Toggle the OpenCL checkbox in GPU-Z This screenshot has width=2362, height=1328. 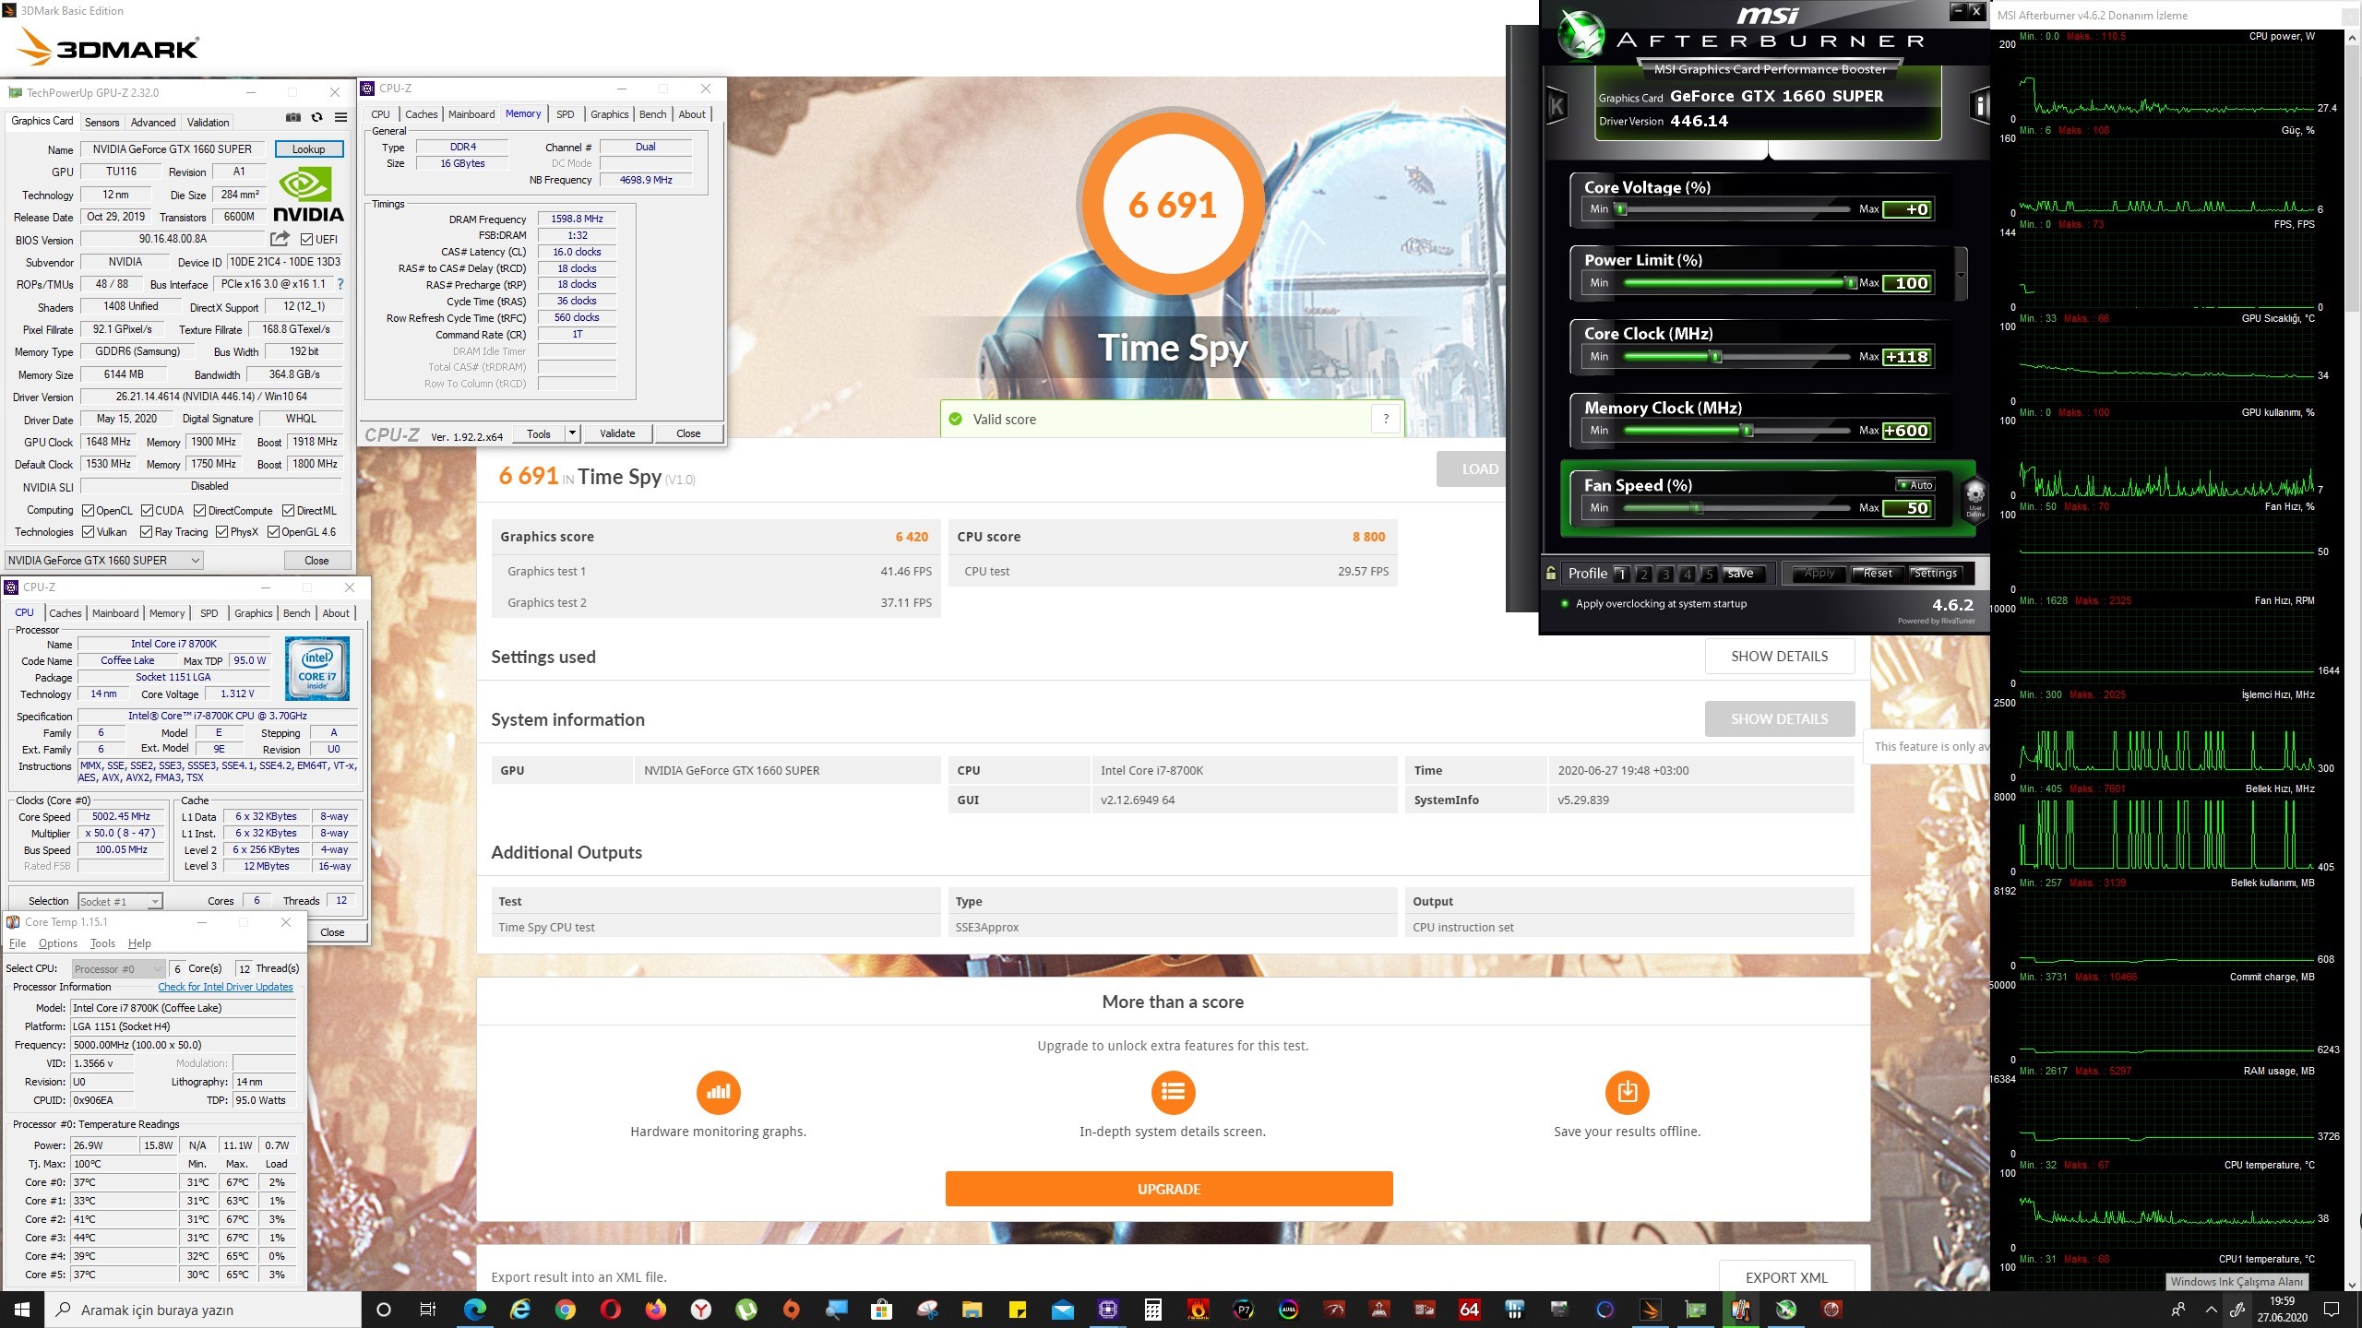pos(88,510)
